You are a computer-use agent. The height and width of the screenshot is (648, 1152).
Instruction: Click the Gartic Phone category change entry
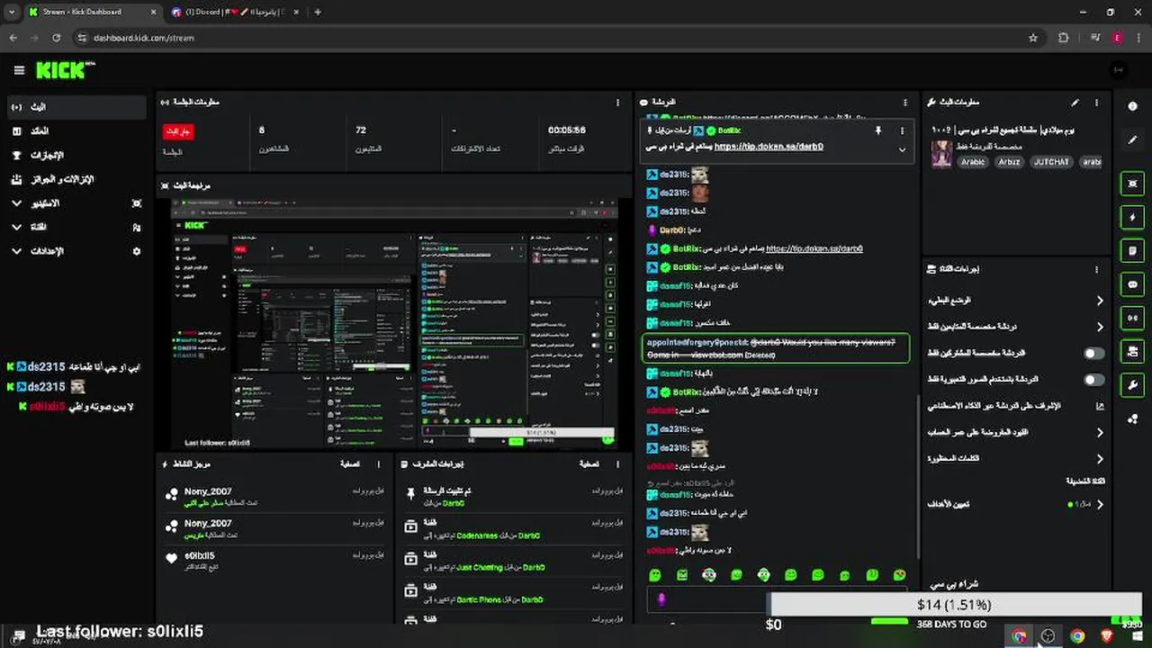click(514, 592)
